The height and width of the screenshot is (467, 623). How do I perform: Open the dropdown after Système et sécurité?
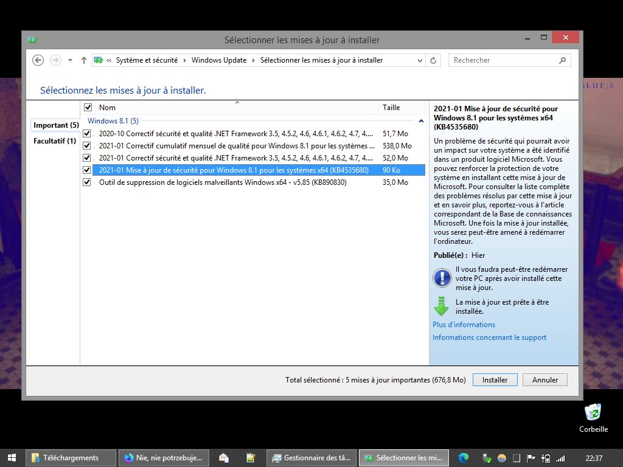tap(185, 60)
